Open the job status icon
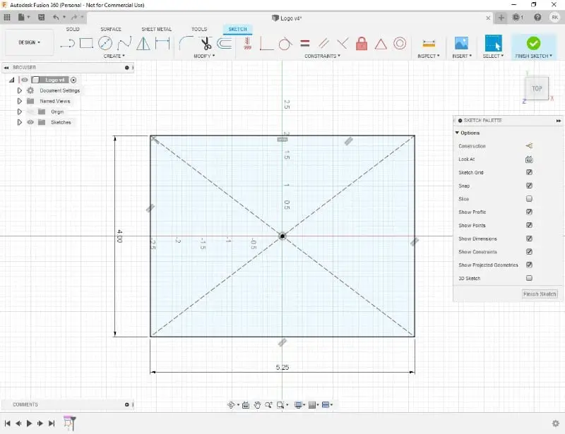Viewport: 565px width, 434px height. (518, 17)
